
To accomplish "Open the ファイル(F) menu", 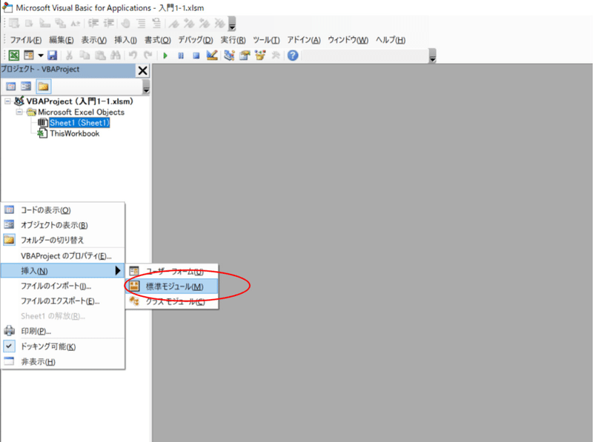I will click(x=25, y=40).
